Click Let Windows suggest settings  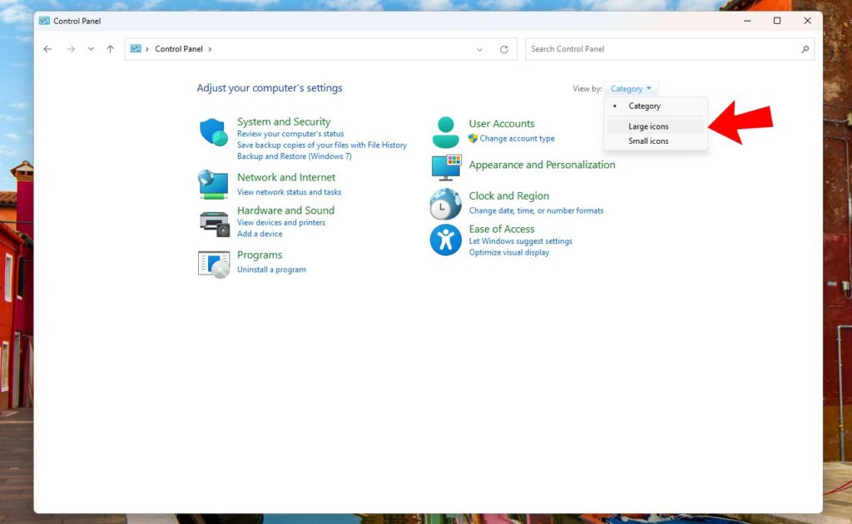(521, 240)
